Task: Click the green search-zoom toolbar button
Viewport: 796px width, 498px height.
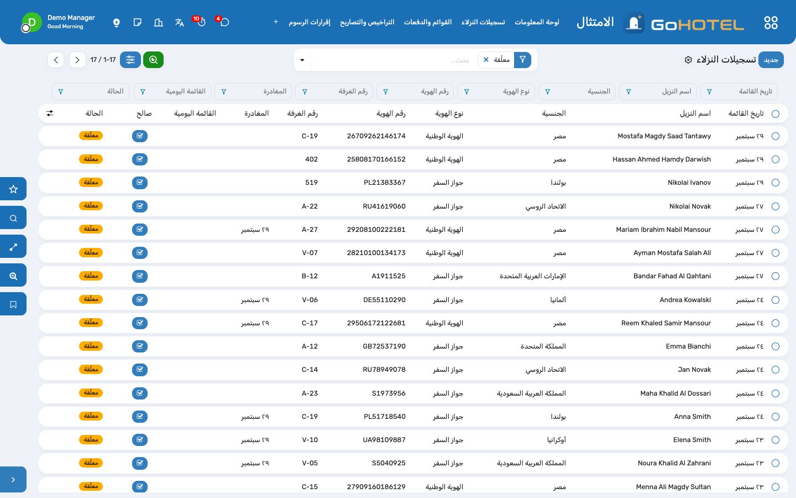Action: [153, 60]
